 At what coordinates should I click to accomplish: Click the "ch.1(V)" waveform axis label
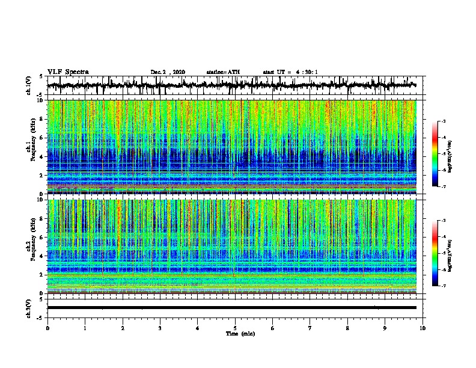click(29, 85)
